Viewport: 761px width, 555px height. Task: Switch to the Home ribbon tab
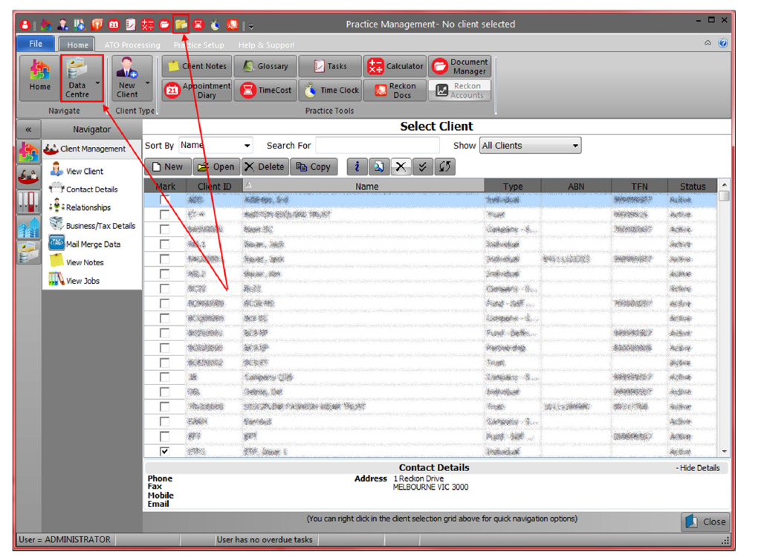click(77, 45)
